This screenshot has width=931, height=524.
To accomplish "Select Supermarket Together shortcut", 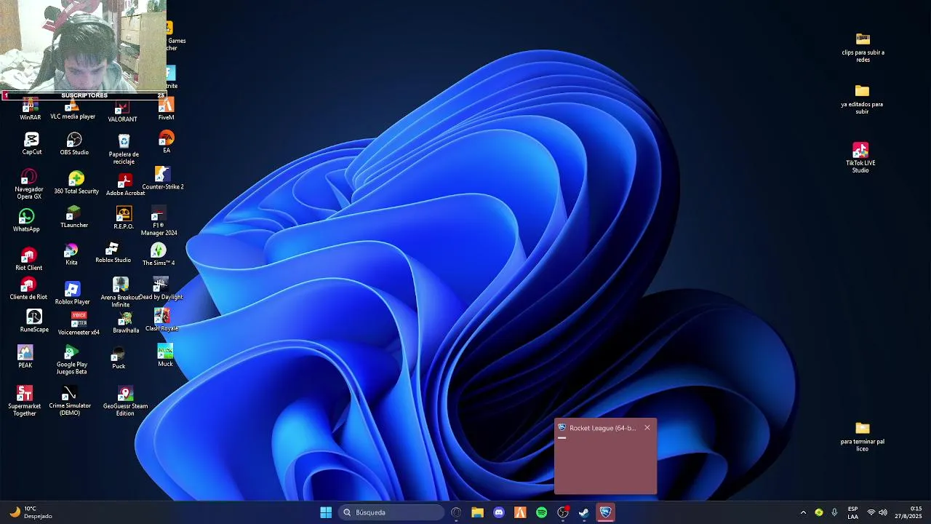I will click(24, 401).
